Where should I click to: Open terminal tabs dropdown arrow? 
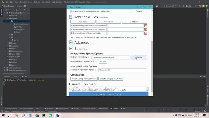[26, 76]
